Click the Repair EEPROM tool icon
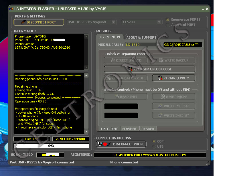Image resolution: width=229 pixels, height=176 pixels. click(160, 78)
